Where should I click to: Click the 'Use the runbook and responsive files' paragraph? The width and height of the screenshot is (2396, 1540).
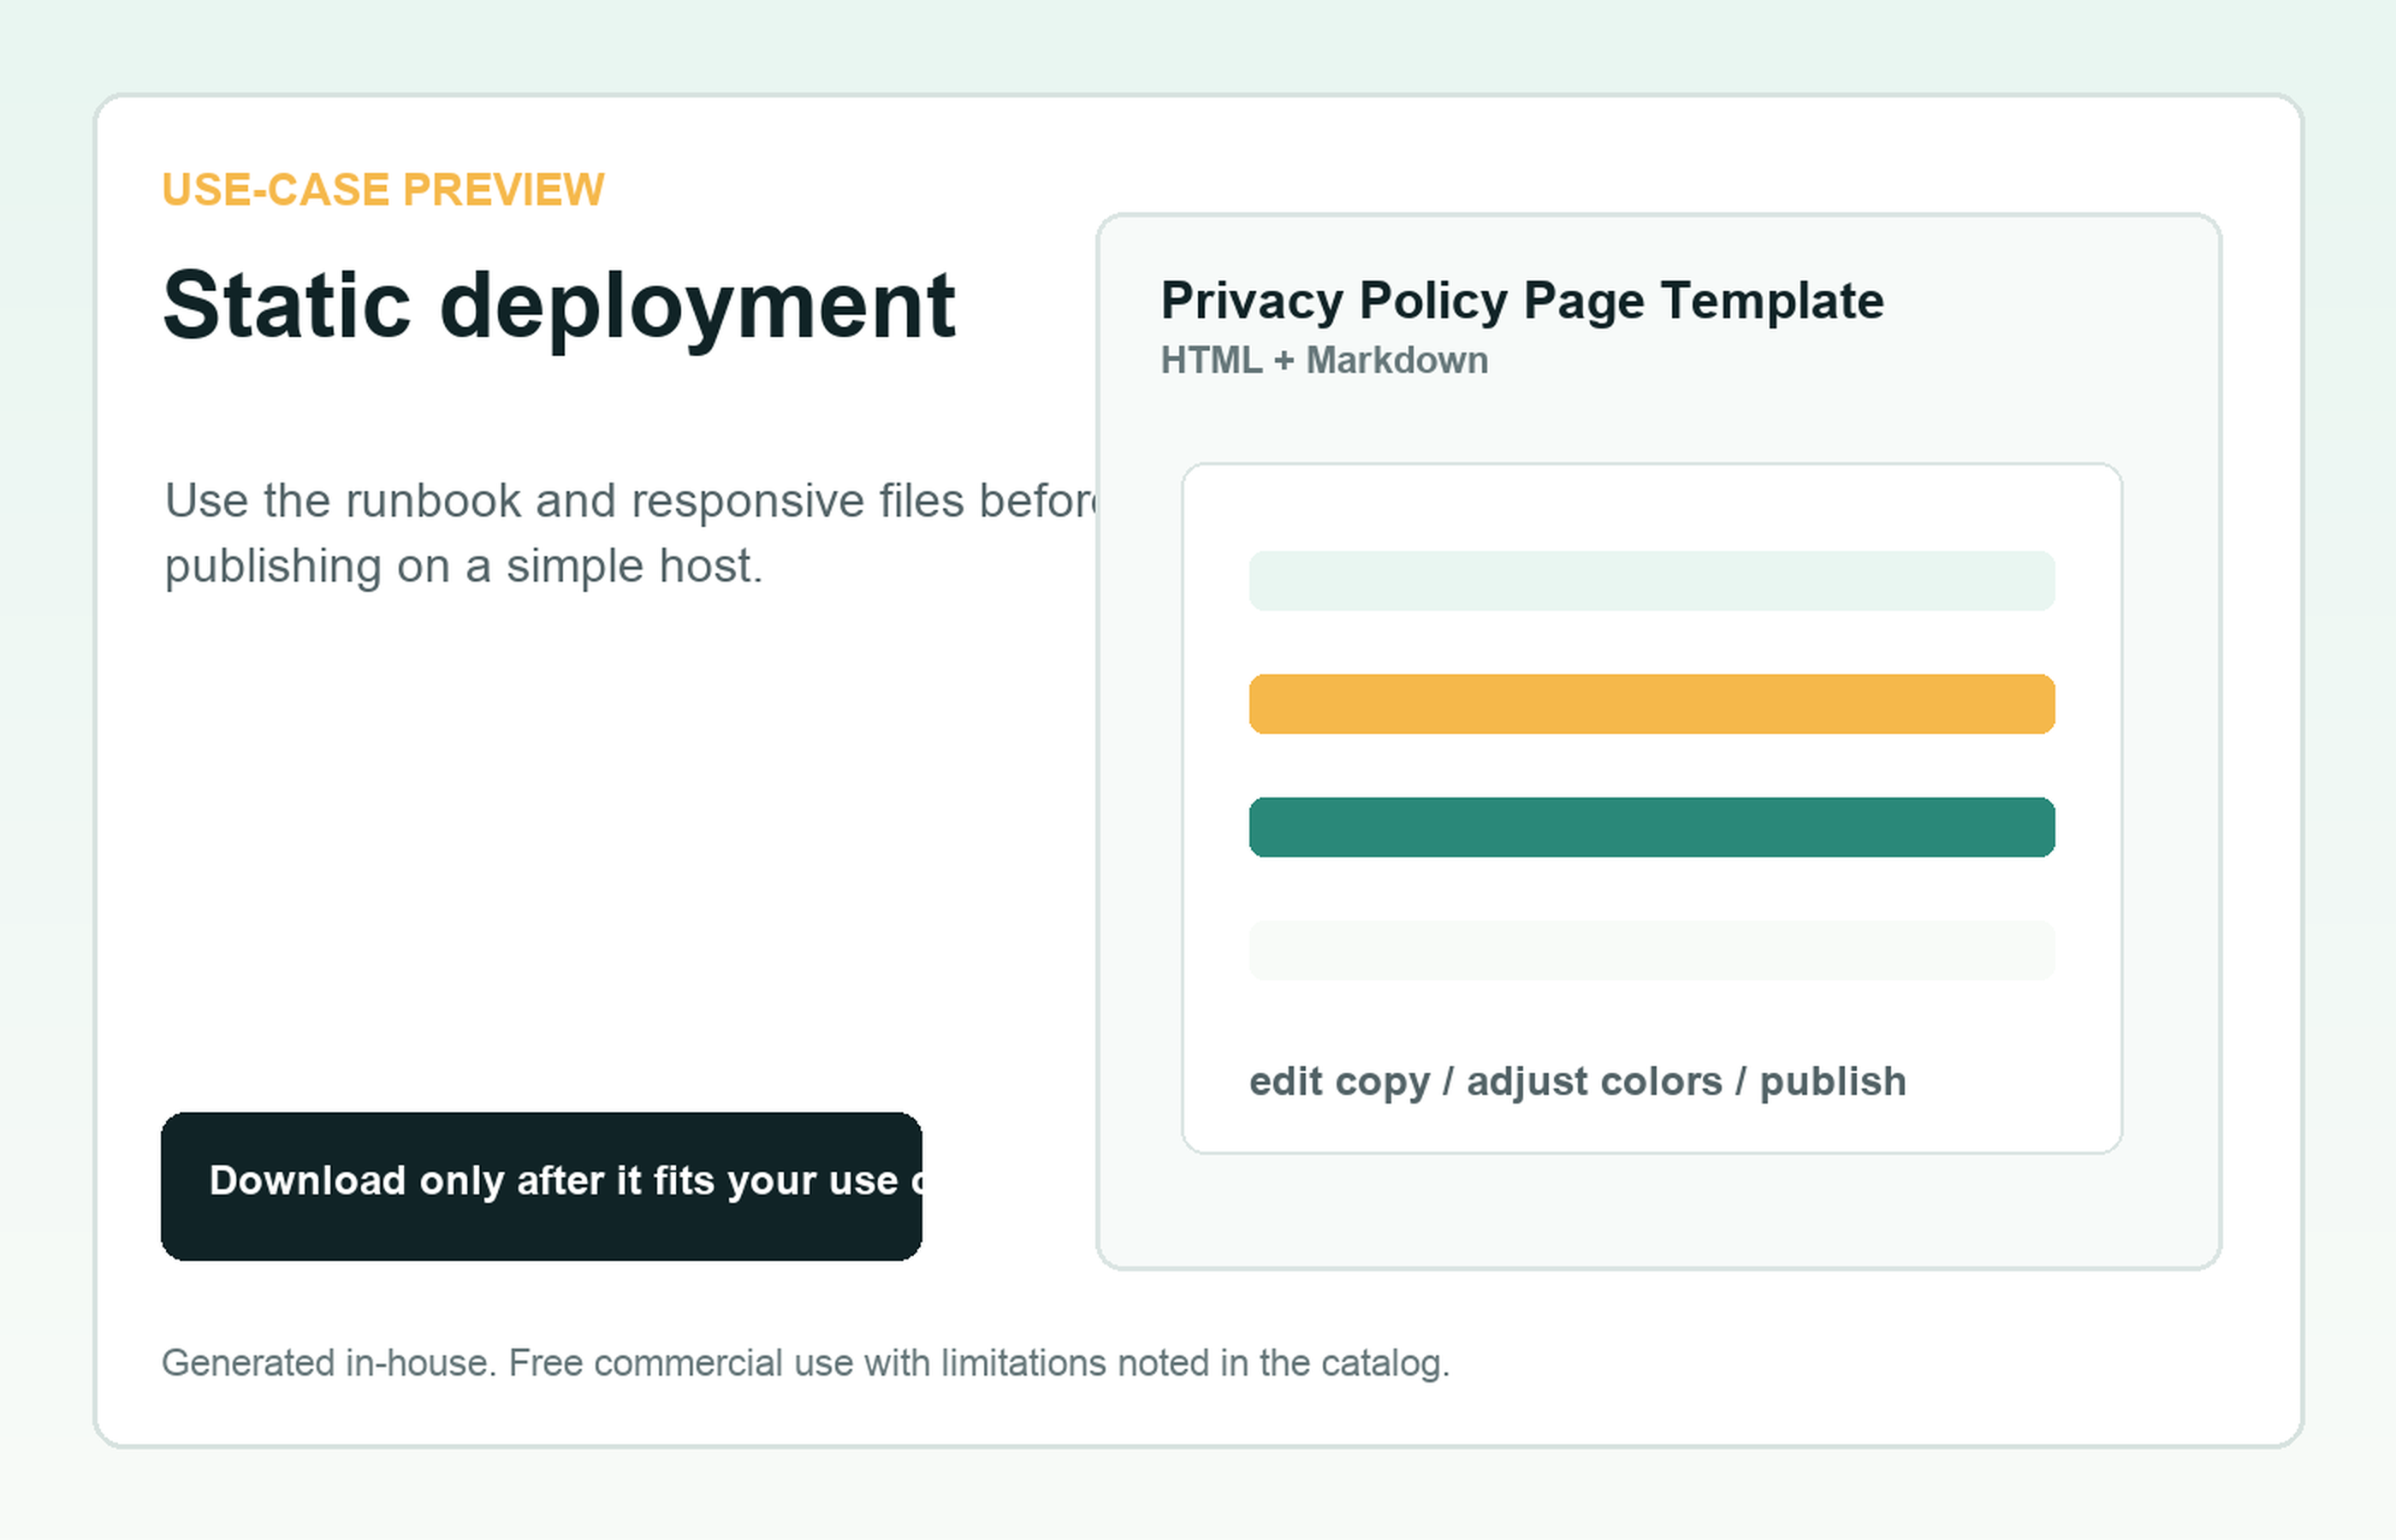tap(632, 533)
